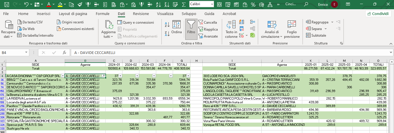Open the font name Calibri combo box
This screenshot has width=394, height=133.
point(202,4)
